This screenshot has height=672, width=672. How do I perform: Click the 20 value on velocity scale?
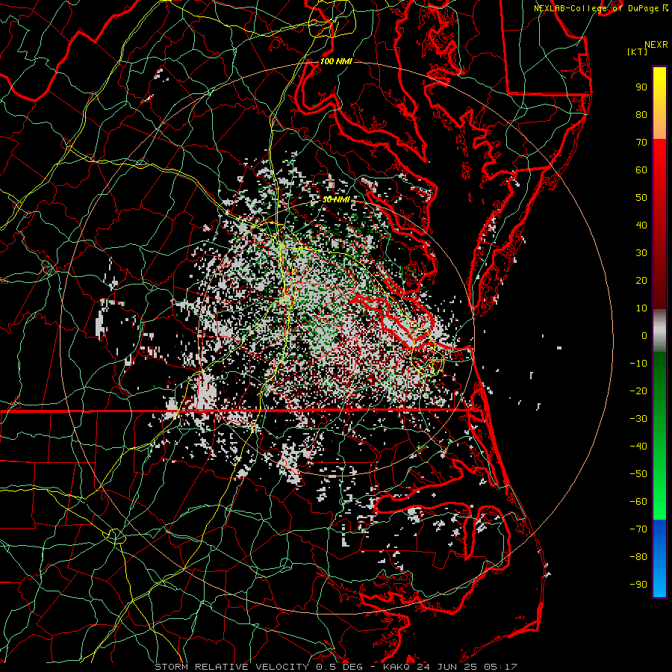641,280
